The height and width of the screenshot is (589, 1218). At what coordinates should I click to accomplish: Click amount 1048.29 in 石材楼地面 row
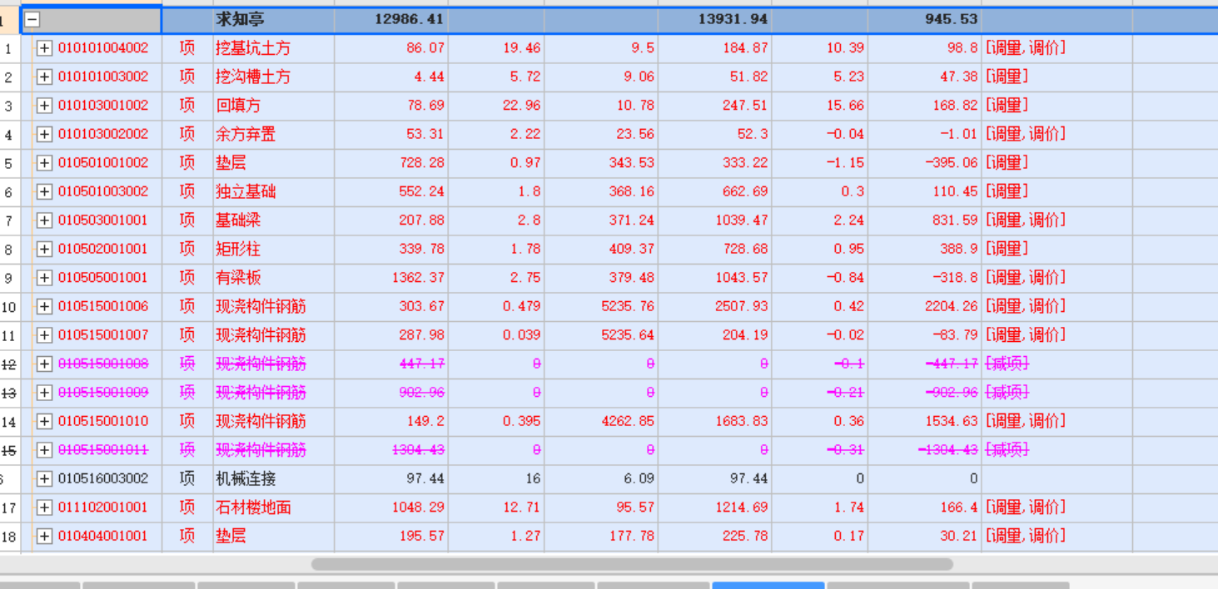[418, 507]
